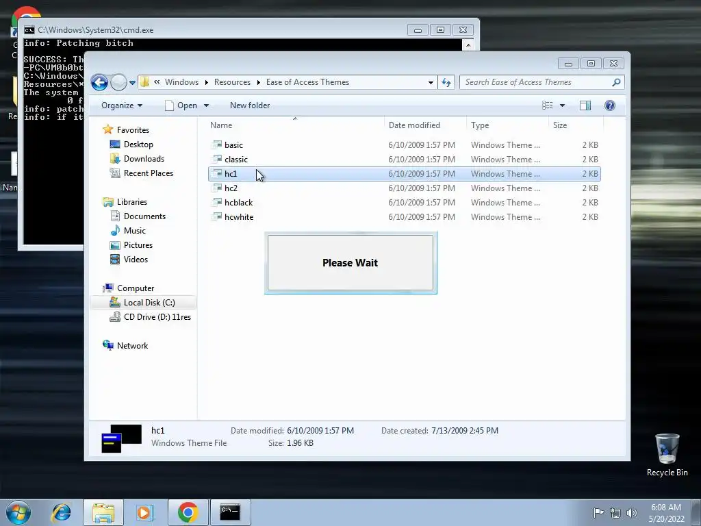Switch to the cmd.exe taskbar icon
Screen dimensions: 701x526
pos(230,512)
